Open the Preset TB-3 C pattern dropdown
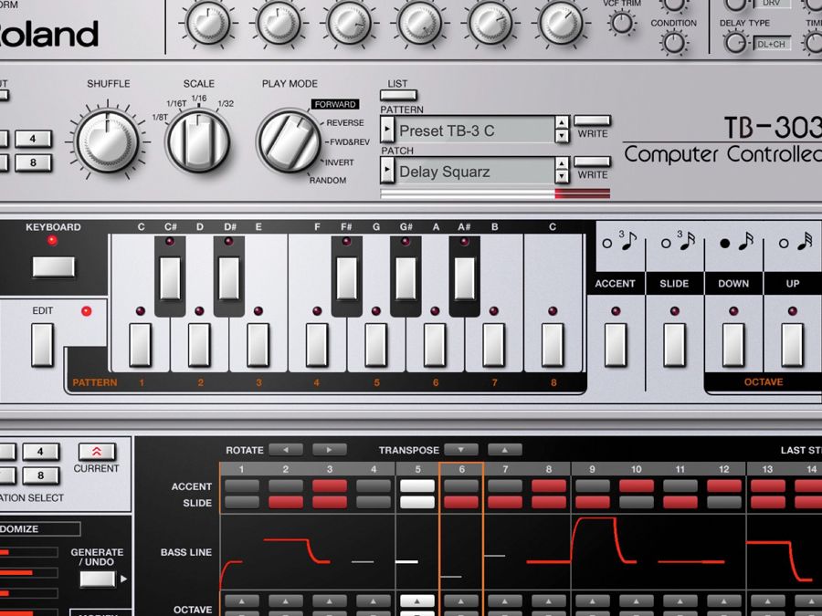 point(475,131)
